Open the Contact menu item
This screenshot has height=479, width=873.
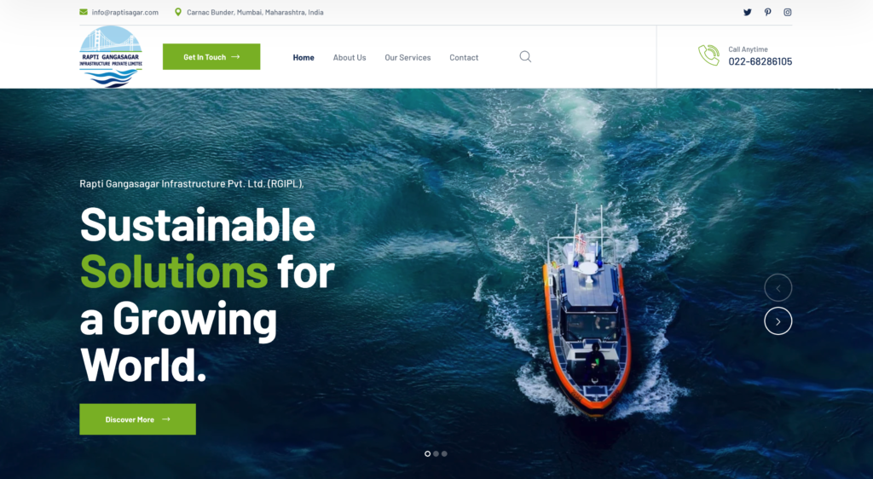464,57
